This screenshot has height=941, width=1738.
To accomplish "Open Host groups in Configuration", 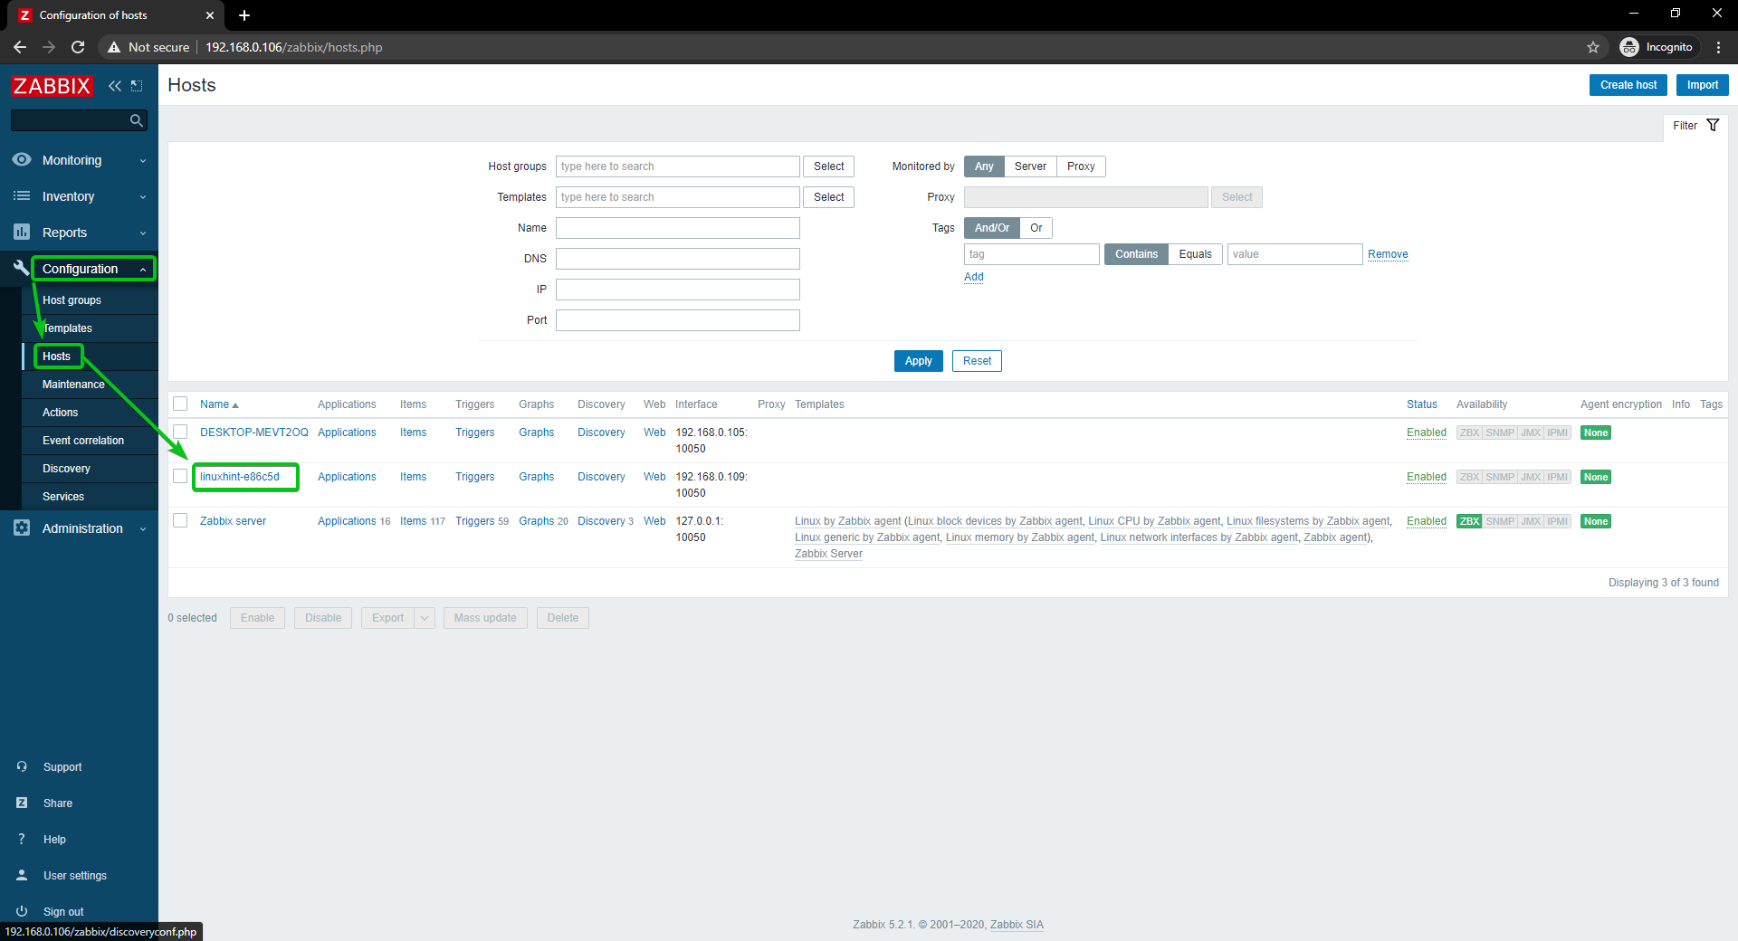I will click(x=72, y=300).
